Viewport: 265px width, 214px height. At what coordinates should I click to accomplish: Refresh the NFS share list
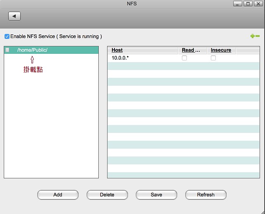coord(205,195)
